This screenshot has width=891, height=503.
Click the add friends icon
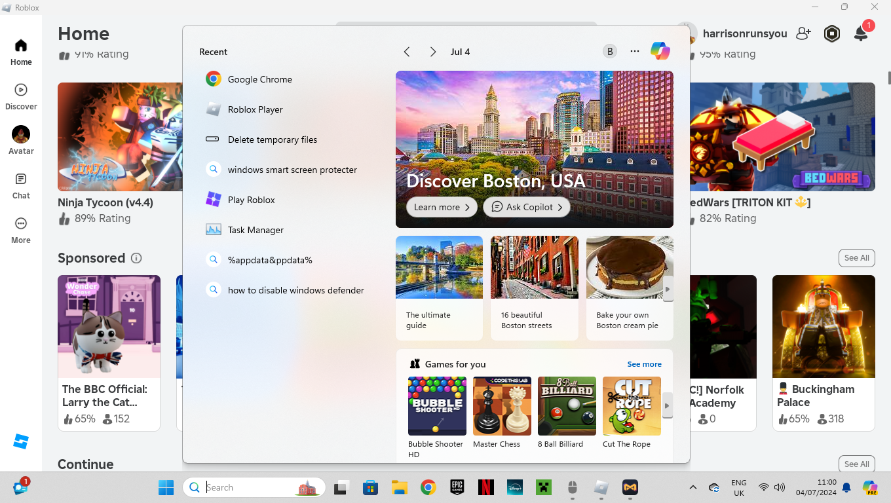pos(803,33)
